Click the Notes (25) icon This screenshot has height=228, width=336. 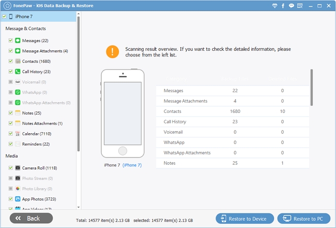point(18,113)
